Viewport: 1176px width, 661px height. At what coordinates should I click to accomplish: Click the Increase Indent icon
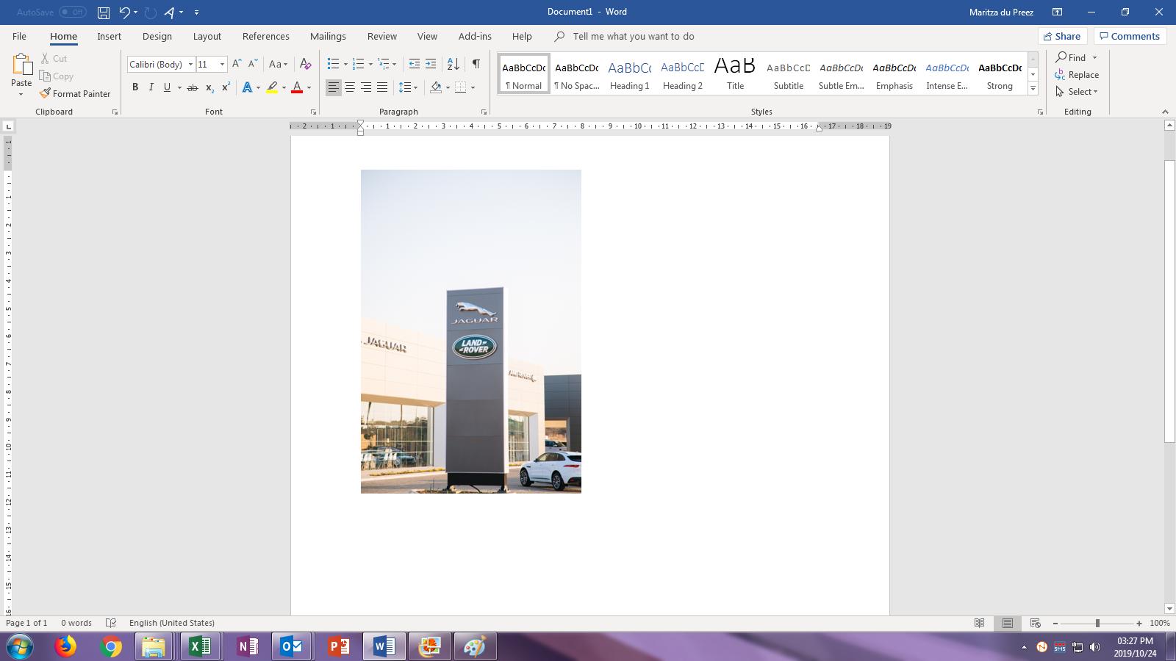click(431, 64)
